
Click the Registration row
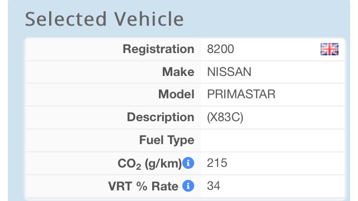click(185, 50)
